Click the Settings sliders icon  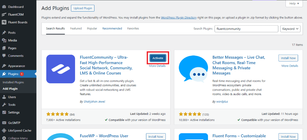(4, 112)
